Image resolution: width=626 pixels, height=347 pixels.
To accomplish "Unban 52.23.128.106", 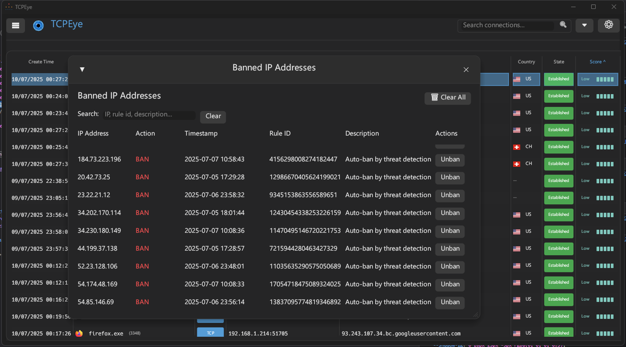I will pyautogui.click(x=450, y=267).
